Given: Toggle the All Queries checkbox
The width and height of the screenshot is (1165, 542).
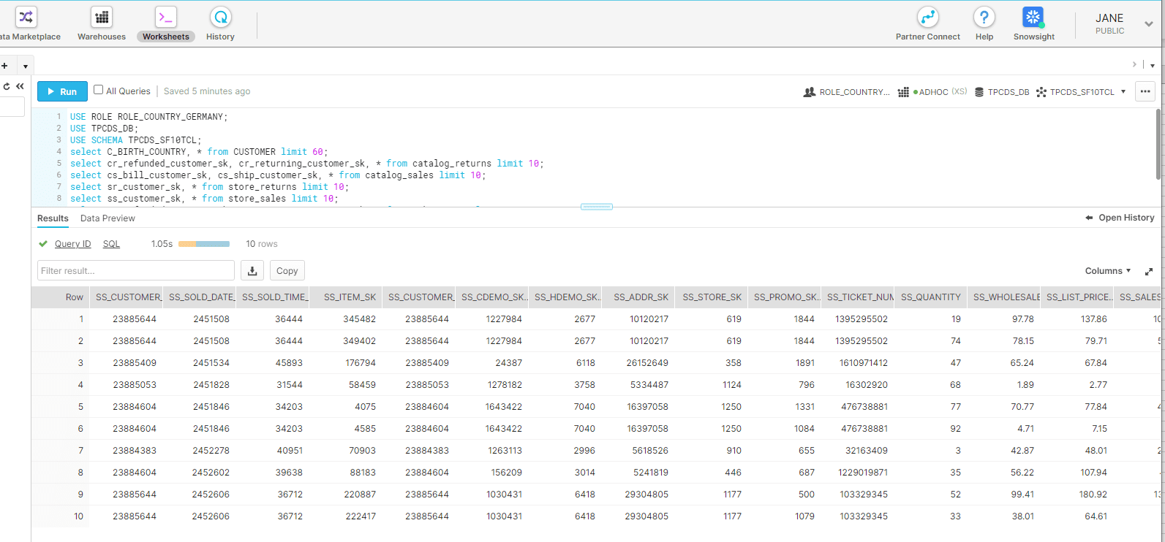Looking at the screenshot, I should [98, 90].
